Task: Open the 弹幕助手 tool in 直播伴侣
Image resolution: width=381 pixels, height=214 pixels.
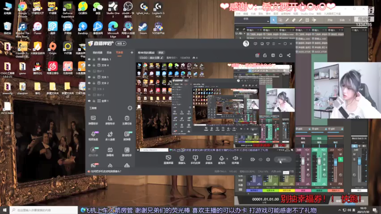Action: 93,120
